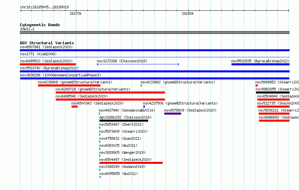The image size is (299, 190).
Task: Open the nsv5936211 (Almarri) label
Action: click(279, 110)
